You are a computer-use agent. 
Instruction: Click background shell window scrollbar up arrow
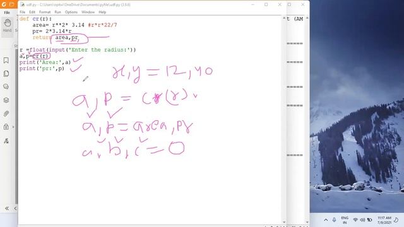(307, 18)
